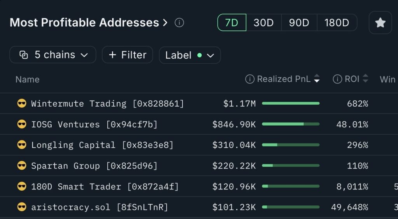Click the Realized PnL sort arrows
Image resolution: width=398 pixels, height=219 pixels.
pos(317,79)
